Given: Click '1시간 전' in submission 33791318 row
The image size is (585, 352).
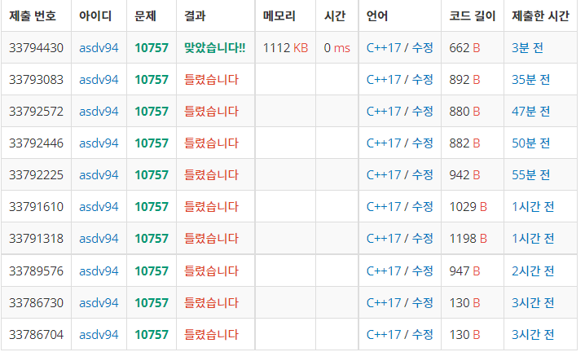Looking at the screenshot, I should [x=533, y=238].
